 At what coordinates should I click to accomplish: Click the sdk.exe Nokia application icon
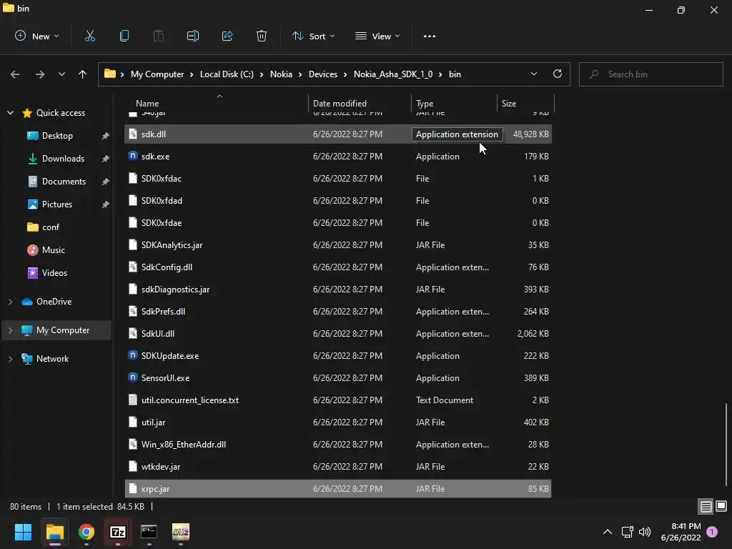(x=133, y=156)
